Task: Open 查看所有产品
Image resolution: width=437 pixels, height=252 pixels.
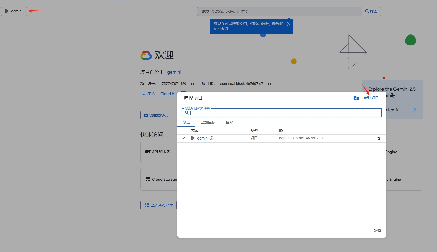Action: point(158,205)
